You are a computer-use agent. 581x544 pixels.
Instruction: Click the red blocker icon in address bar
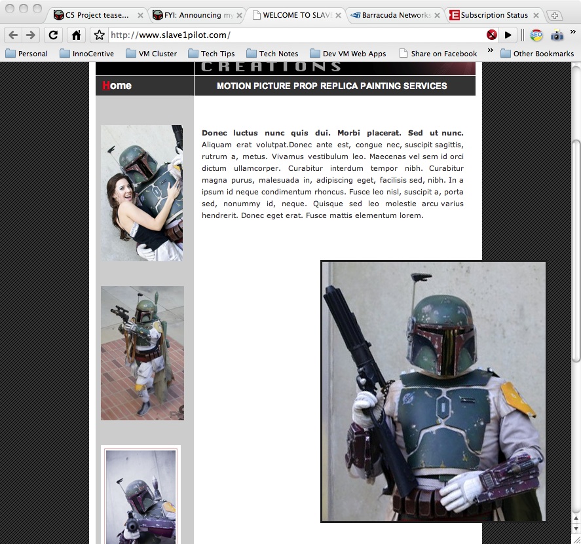click(x=492, y=35)
